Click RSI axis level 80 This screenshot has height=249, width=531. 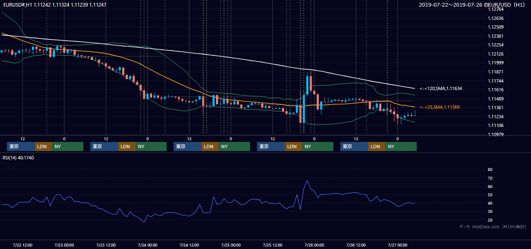point(490,170)
